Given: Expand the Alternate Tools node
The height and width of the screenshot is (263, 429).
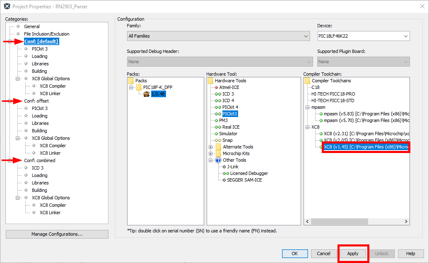Looking at the screenshot, I should 211,147.
